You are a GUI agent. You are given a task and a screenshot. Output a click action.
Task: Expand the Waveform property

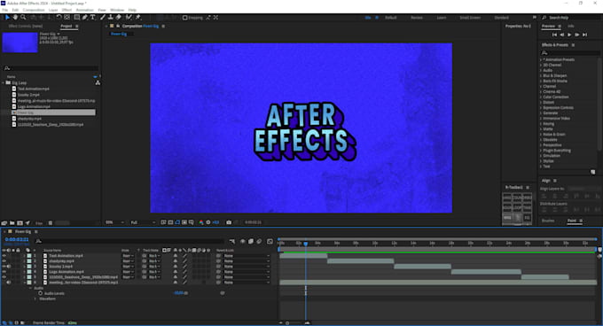[x=35, y=299]
